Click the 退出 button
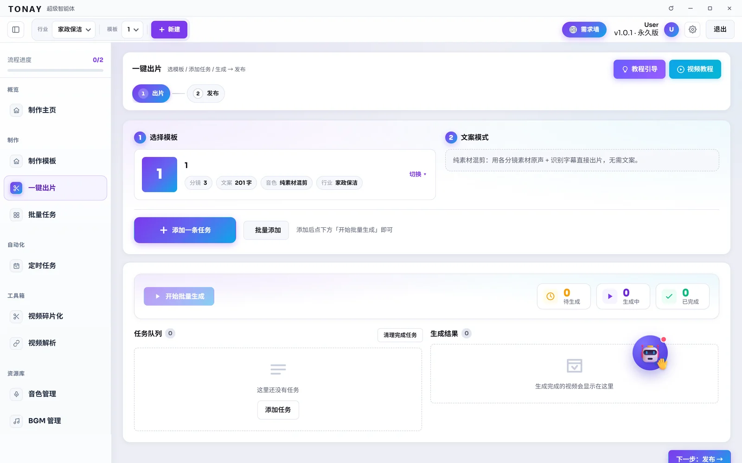Image resolution: width=742 pixels, height=463 pixels. coord(720,30)
